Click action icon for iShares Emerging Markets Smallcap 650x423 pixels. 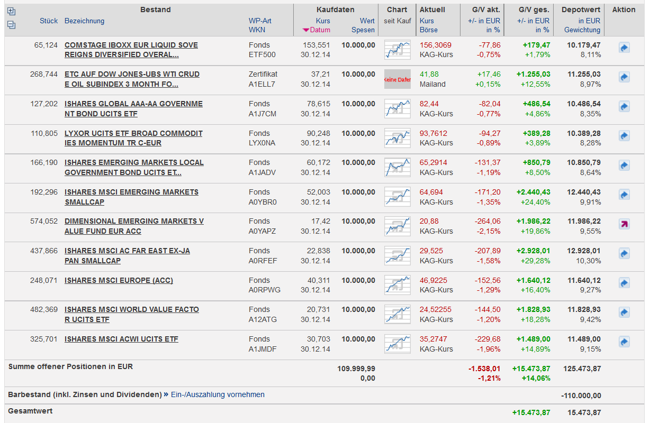pos(624,195)
